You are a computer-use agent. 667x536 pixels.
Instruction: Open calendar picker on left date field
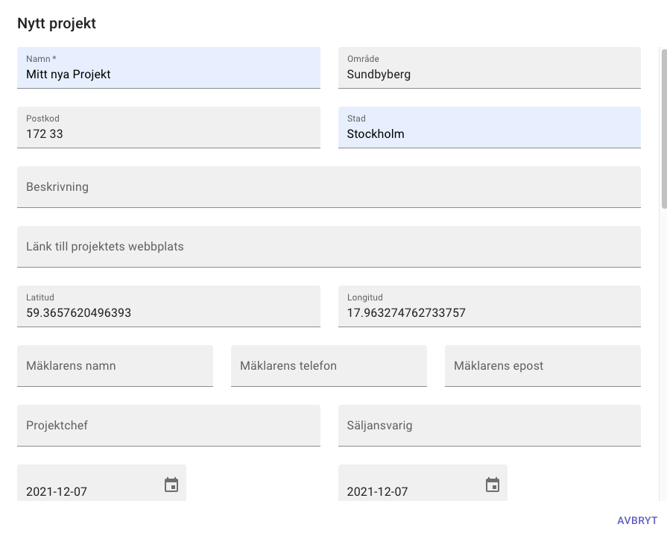pos(171,485)
